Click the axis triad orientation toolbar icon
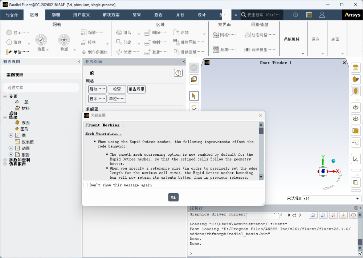 tap(355, 159)
